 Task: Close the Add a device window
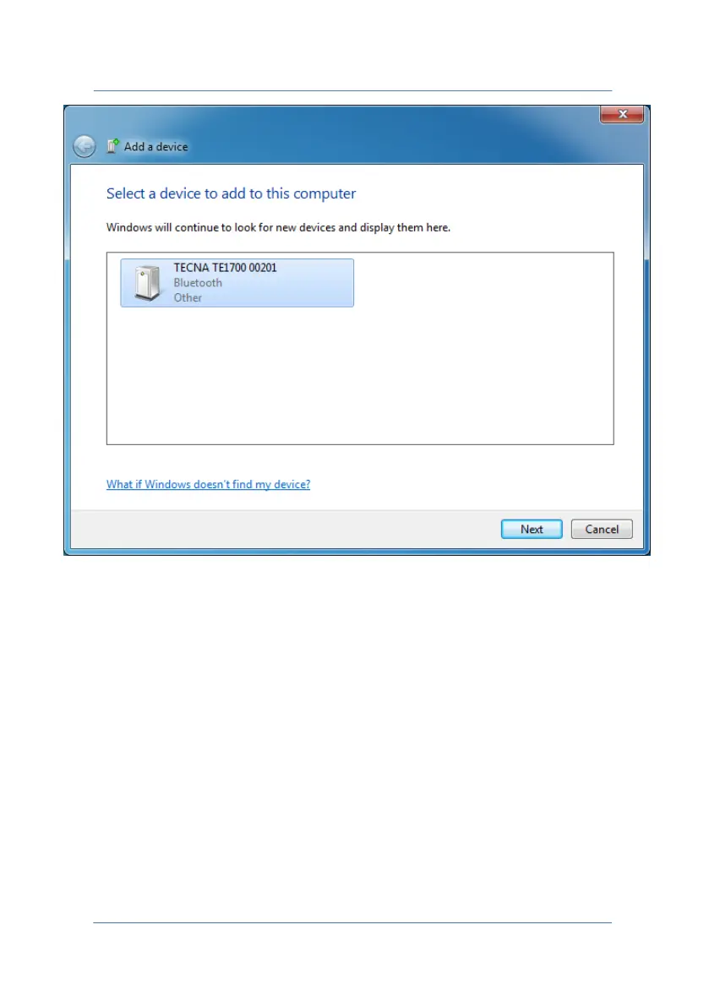point(622,114)
